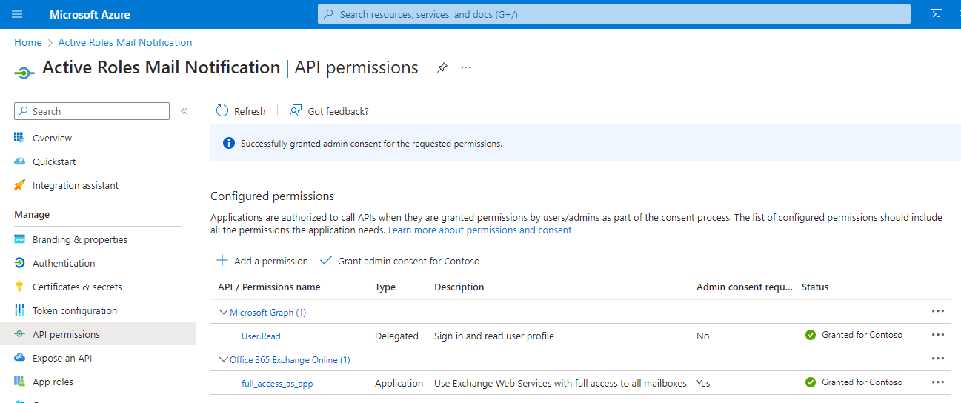Screen dimensions: 961x403
Task: Click the Status column header
Action: point(815,287)
